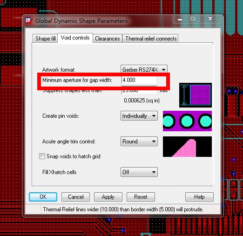
Task: Open the Clearances tab
Action: click(x=108, y=39)
